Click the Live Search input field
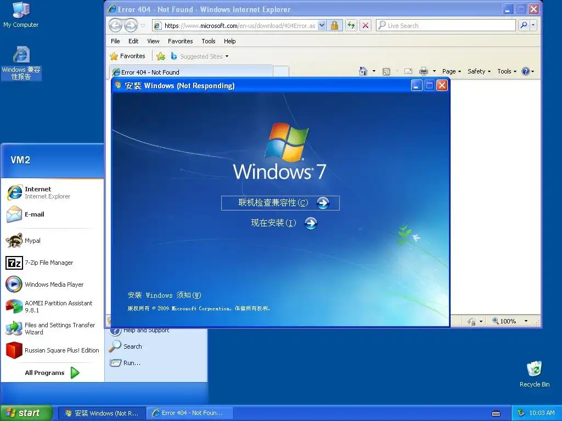 coord(446,25)
